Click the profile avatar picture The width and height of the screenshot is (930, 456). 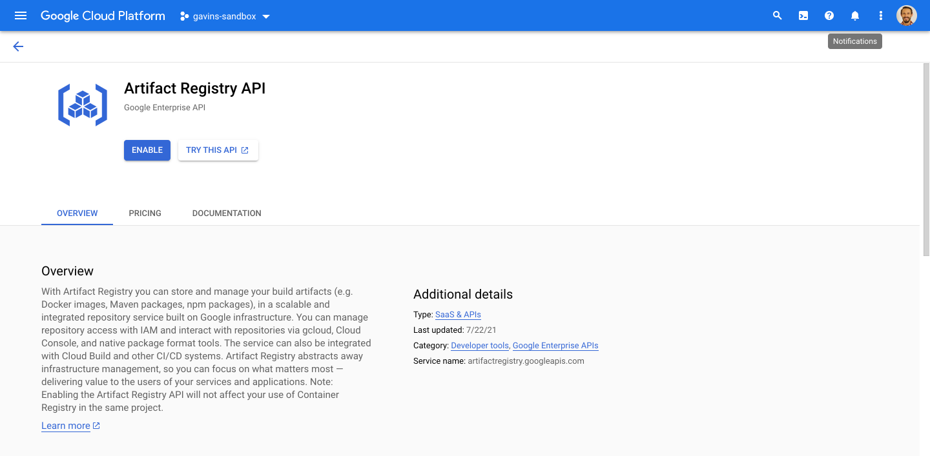907,15
